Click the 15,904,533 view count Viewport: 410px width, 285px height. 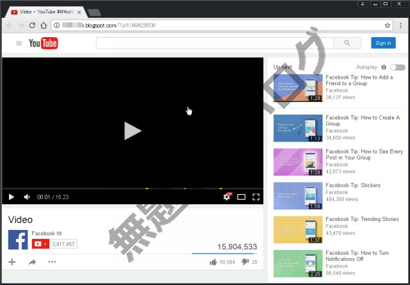[237, 247]
